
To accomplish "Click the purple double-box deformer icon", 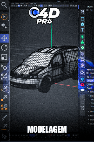I will pyautogui.click(x=82, y=65).
